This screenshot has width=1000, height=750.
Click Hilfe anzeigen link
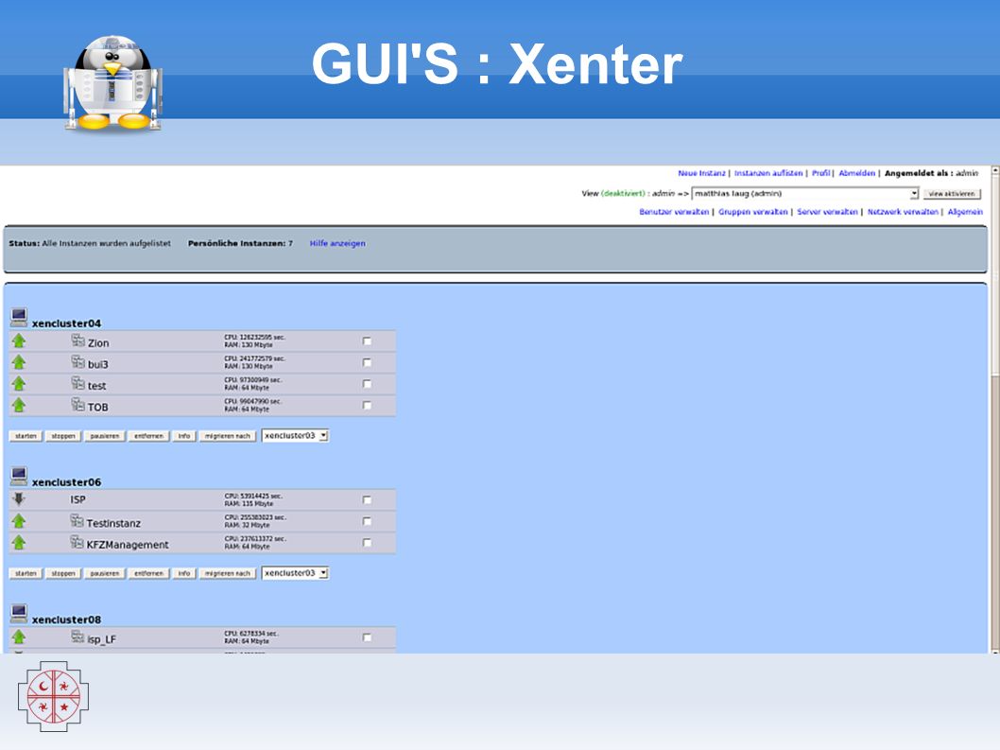click(x=337, y=243)
